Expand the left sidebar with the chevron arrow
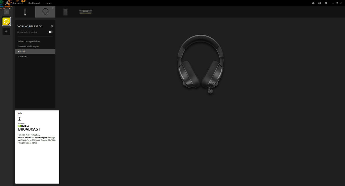This screenshot has height=186, width=345. coord(6,12)
